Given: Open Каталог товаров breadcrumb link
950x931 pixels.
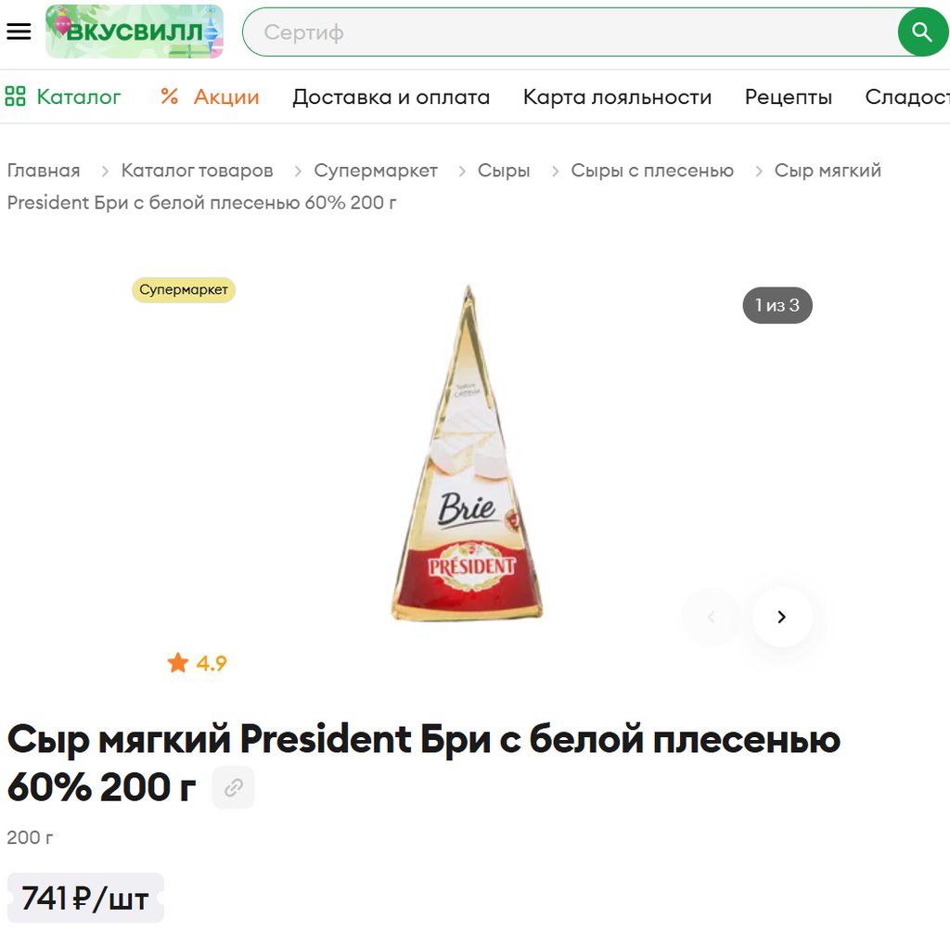Looking at the screenshot, I should pyautogui.click(x=197, y=171).
